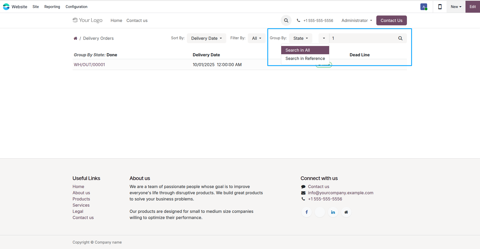Click the home icon in the breadcrumb
The height and width of the screenshot is (249, 480).
coord(75,38)
